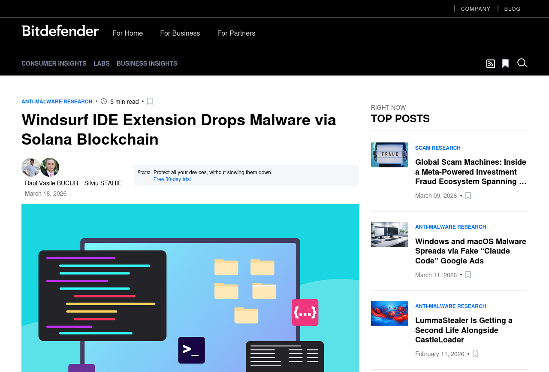
Task: Expand the For Business menu
Action: point(180,33)
